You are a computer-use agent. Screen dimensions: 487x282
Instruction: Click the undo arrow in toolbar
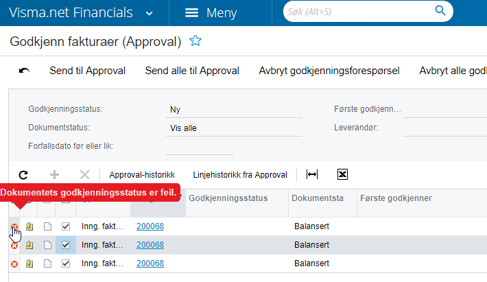(24, 71)
